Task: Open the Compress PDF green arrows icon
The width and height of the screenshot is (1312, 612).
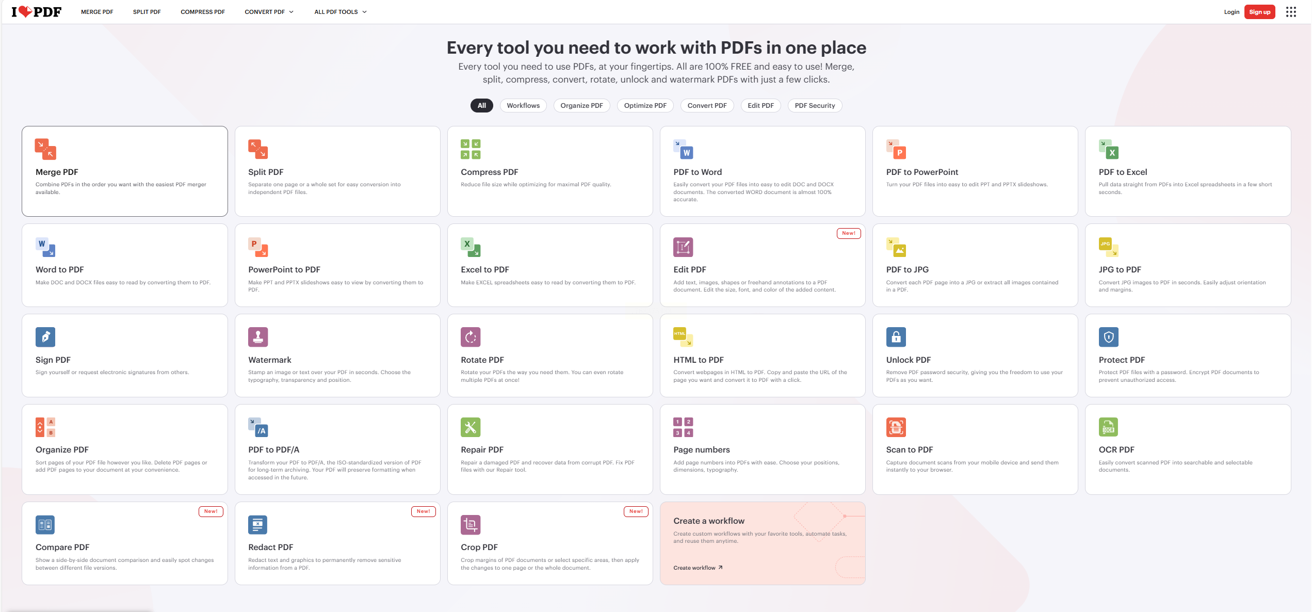Action: pos(470,149)
